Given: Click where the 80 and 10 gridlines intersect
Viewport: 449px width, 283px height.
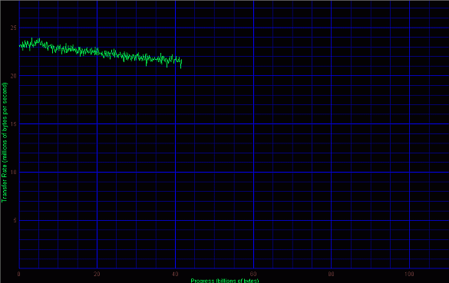Looking at the screenshot, I should (332, 173).
